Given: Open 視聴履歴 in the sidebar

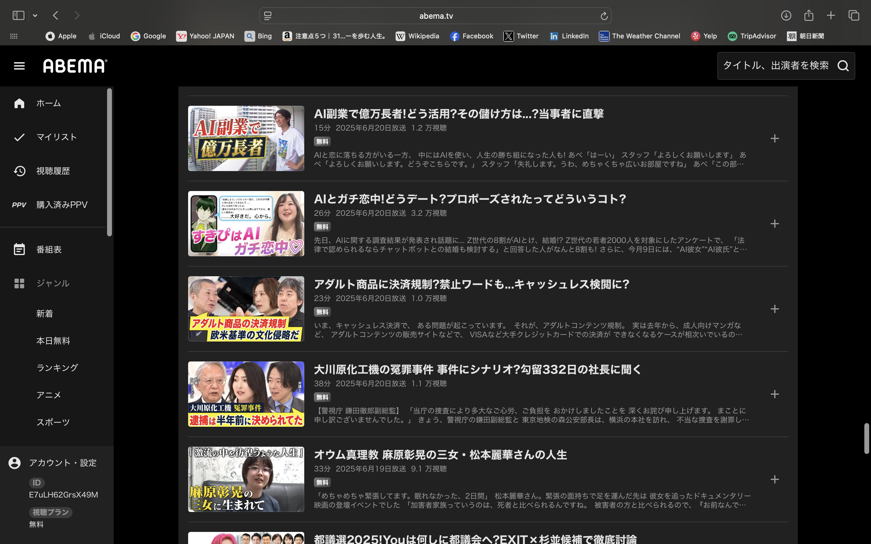Looking at the screenshot, I should 53,171.
